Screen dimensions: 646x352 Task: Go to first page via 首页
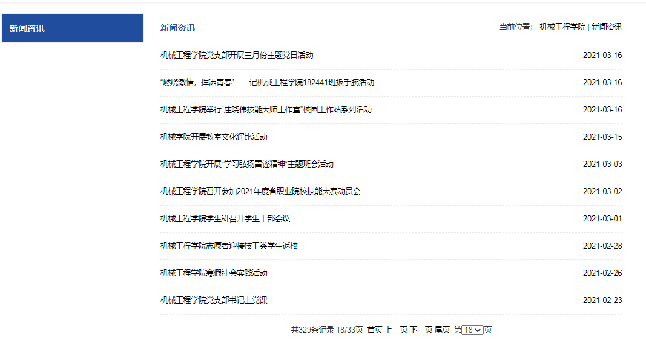click(x=375, y=330)
